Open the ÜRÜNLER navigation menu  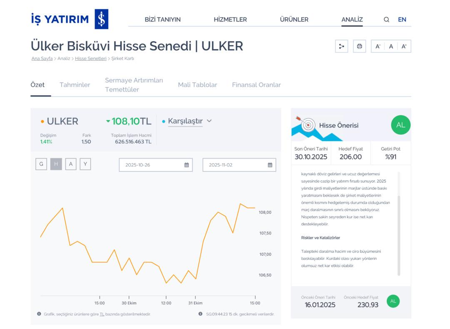[x=294, y=19]
